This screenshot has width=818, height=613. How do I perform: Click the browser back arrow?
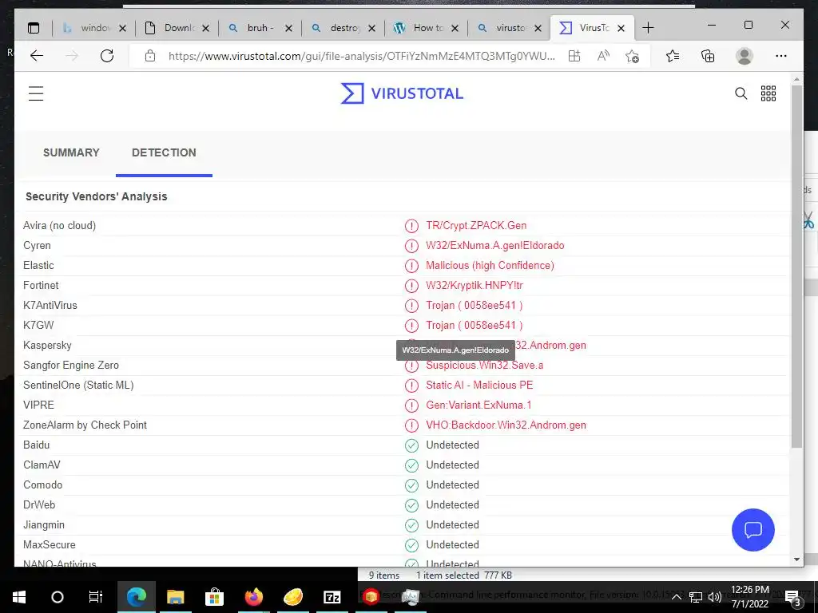pos(37,56)
